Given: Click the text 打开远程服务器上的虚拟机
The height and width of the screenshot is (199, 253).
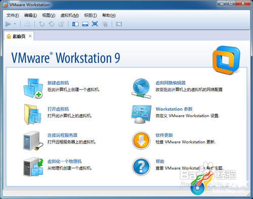Looking at the screenshot, I should pyautogui.click(x=71, y=142).
